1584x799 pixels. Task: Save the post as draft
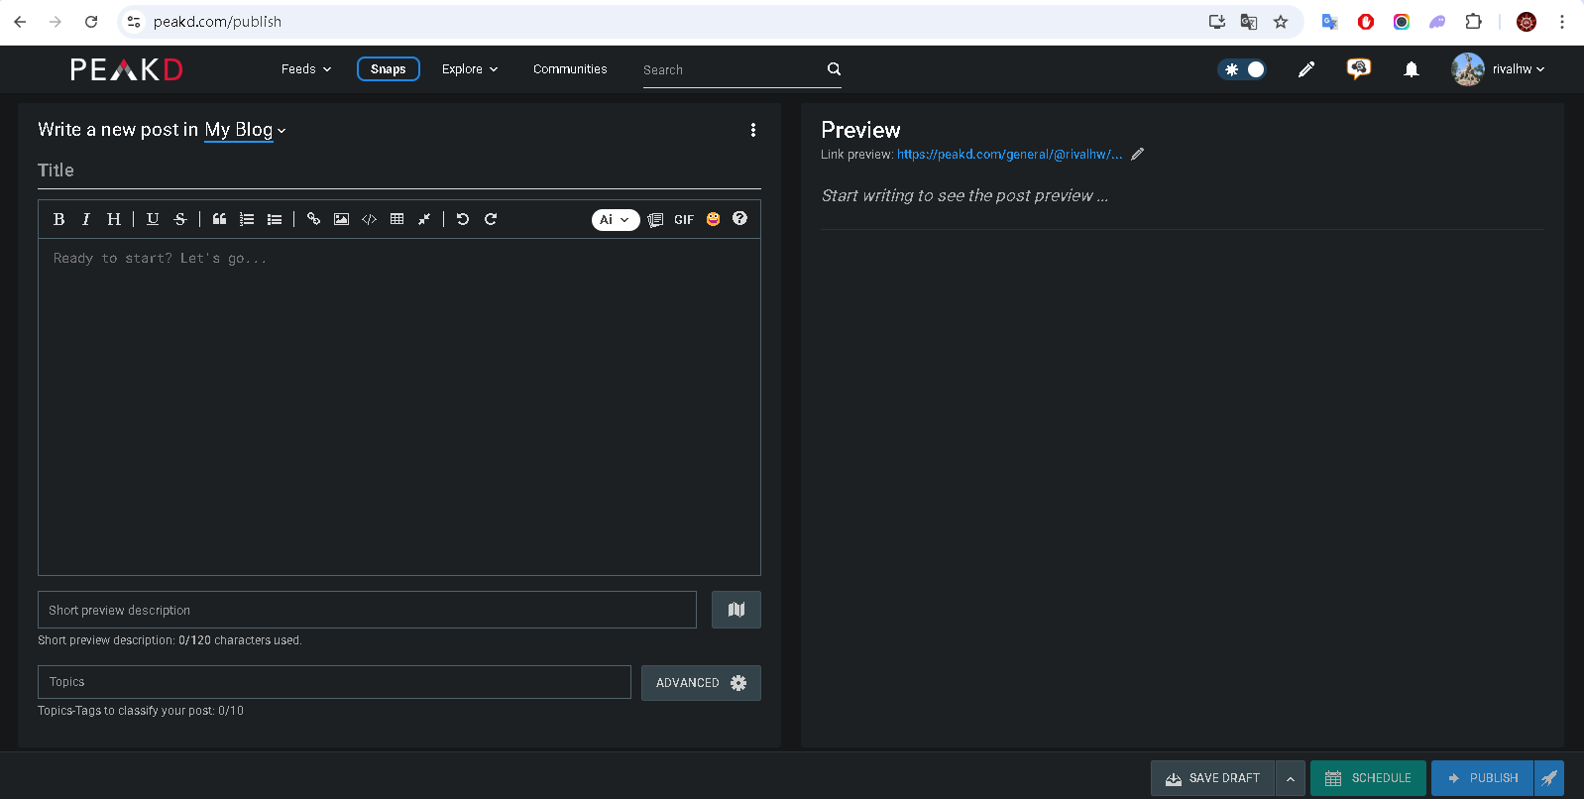point(1212,778)
